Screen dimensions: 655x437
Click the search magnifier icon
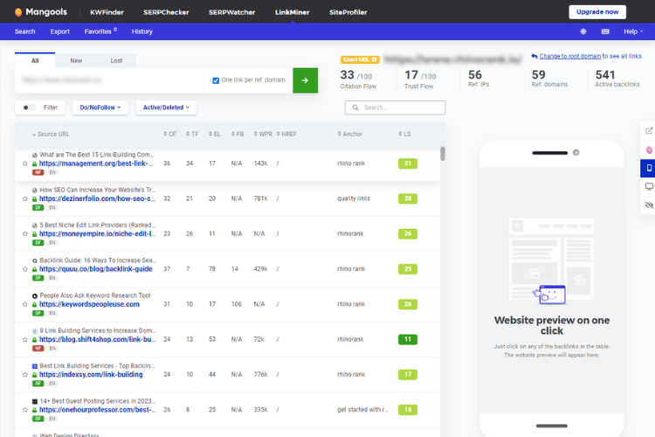tap(355, 108)
